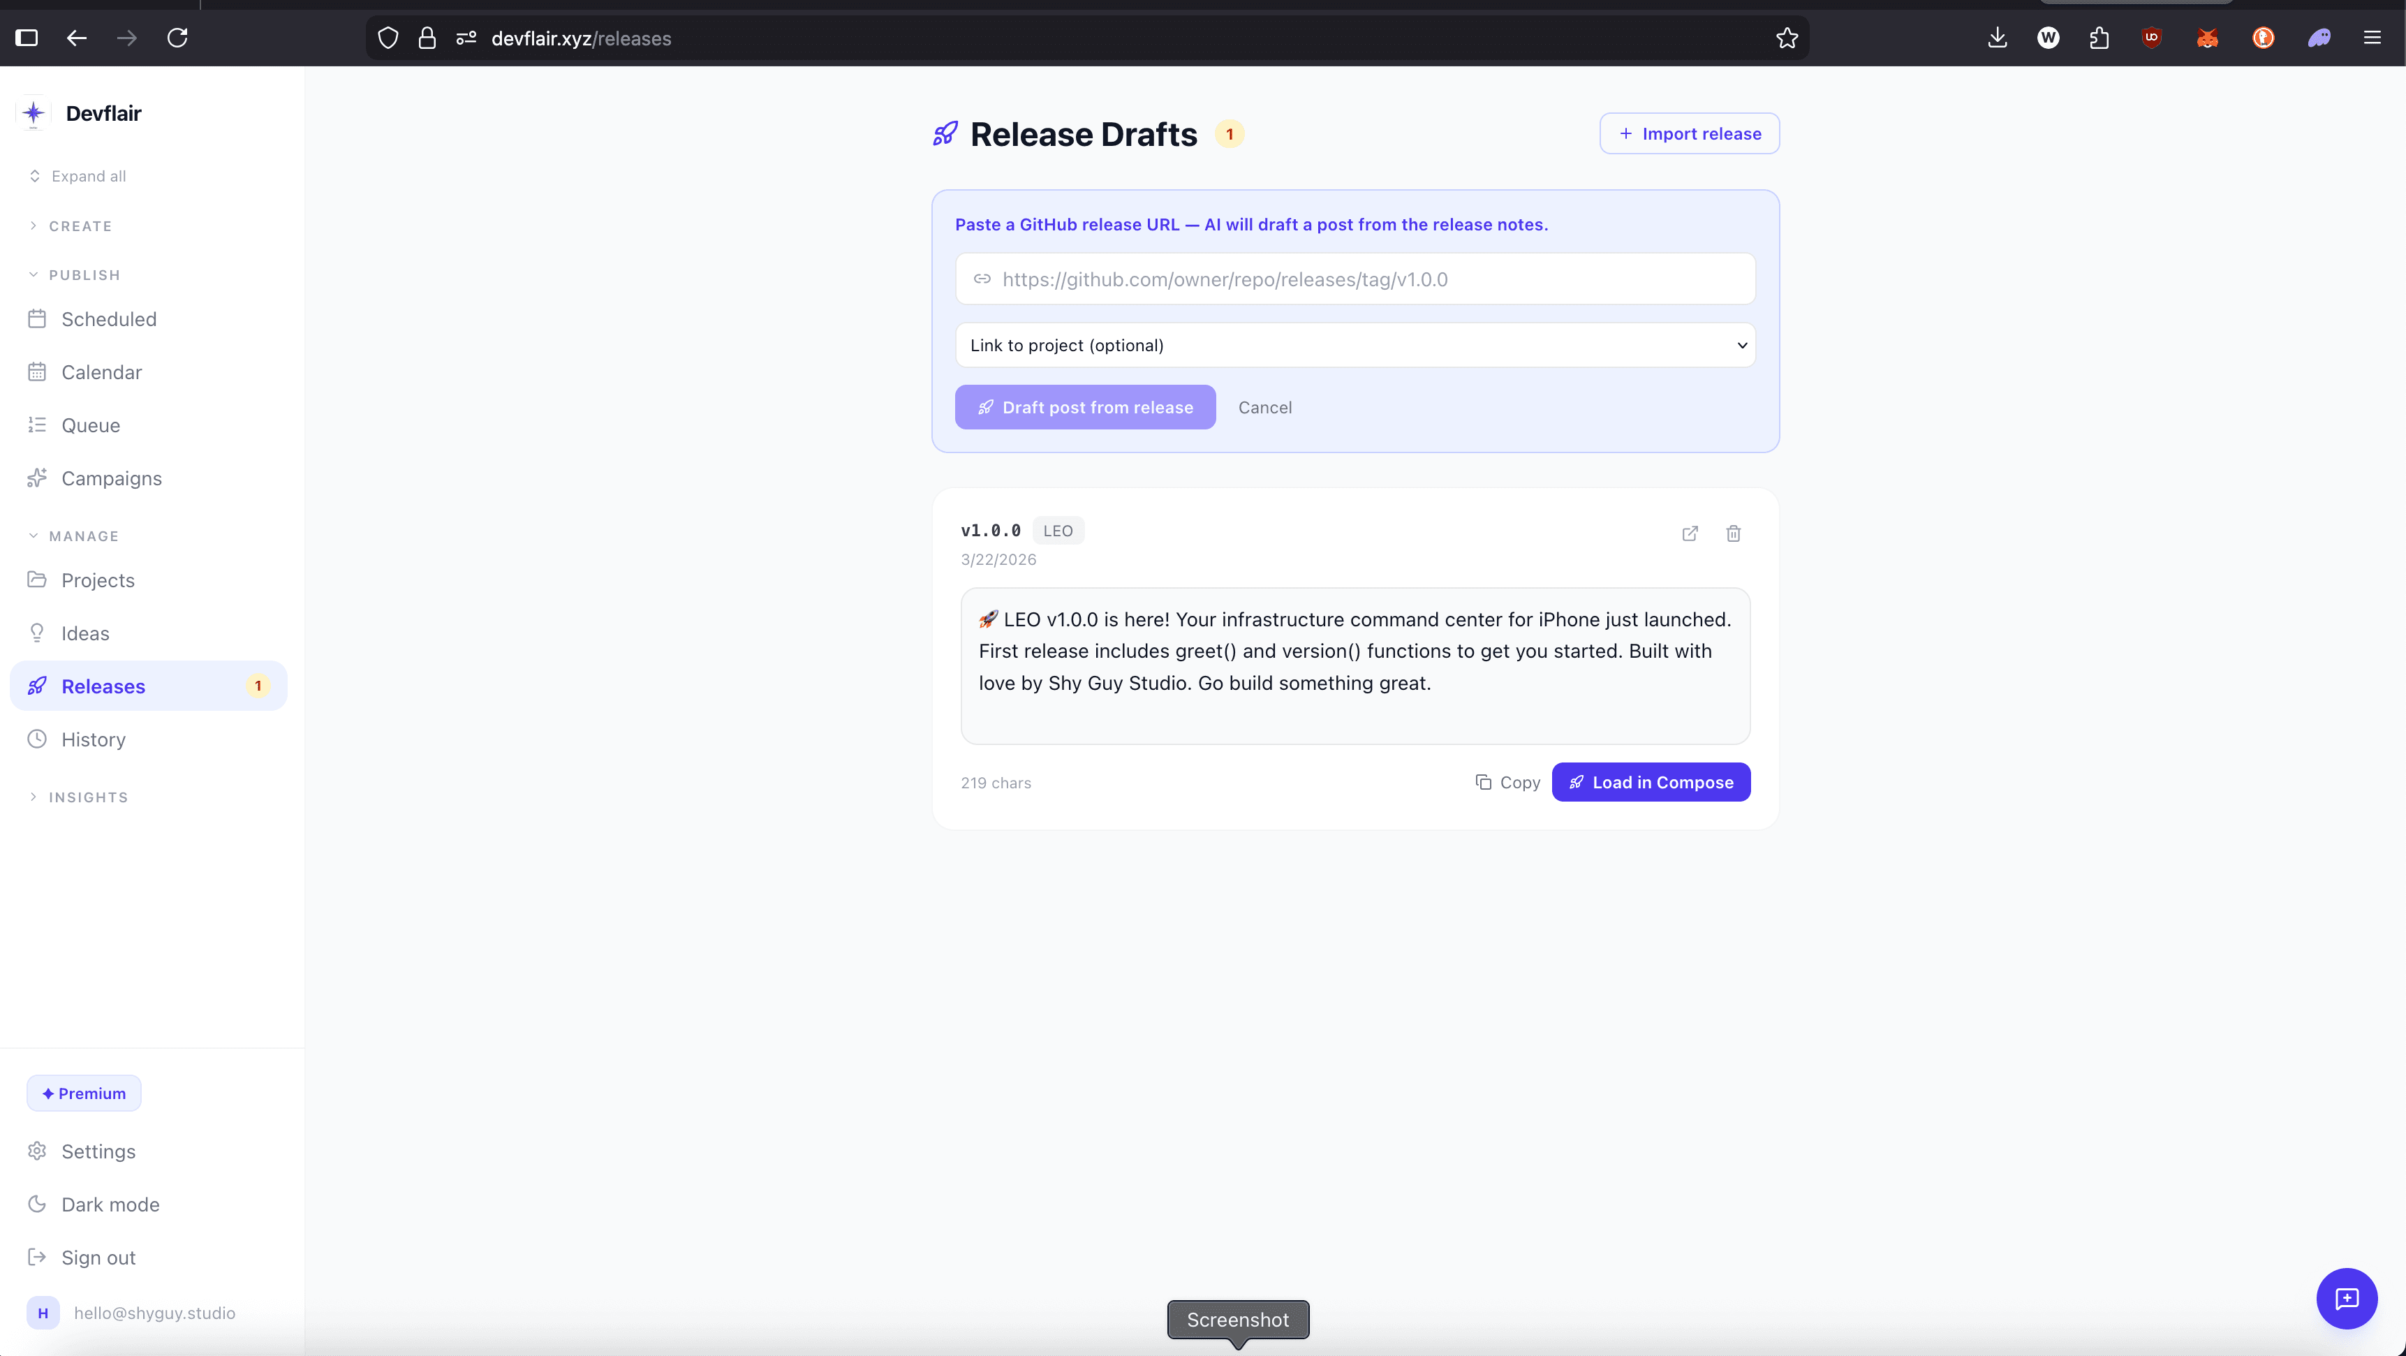Open the browser hamburger menu

(2373, 38)
